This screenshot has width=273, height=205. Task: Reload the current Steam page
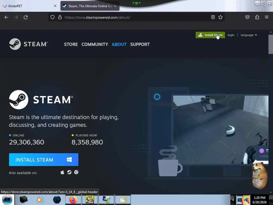26,17
